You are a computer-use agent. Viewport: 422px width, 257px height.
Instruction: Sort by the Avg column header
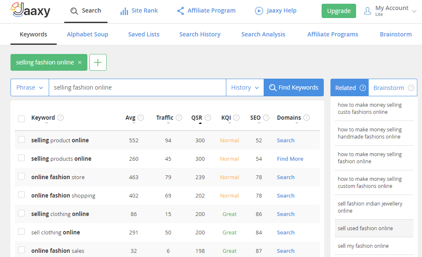pos(130,118)
